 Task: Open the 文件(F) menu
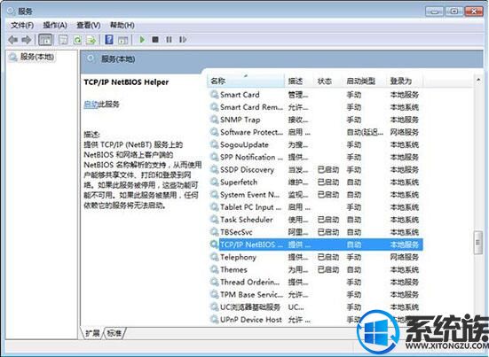pos(22,25)
